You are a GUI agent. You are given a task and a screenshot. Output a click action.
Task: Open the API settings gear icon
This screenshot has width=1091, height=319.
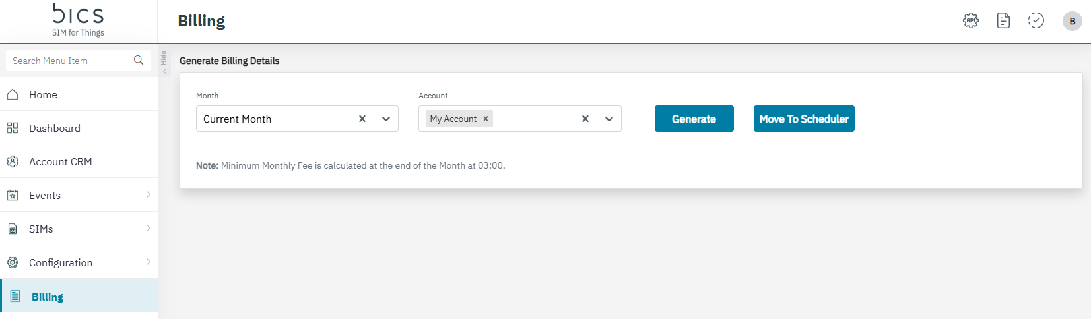click(971, 20)
